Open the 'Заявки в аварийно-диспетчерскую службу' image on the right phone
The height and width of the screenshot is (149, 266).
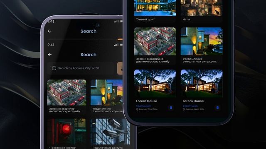point(155,41)
